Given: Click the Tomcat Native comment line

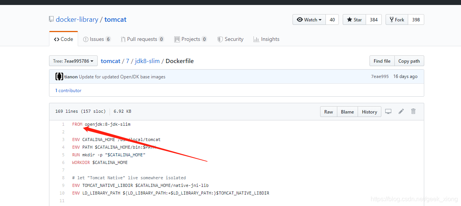Looking at the screenshot, I should click(x=129, y=178).
